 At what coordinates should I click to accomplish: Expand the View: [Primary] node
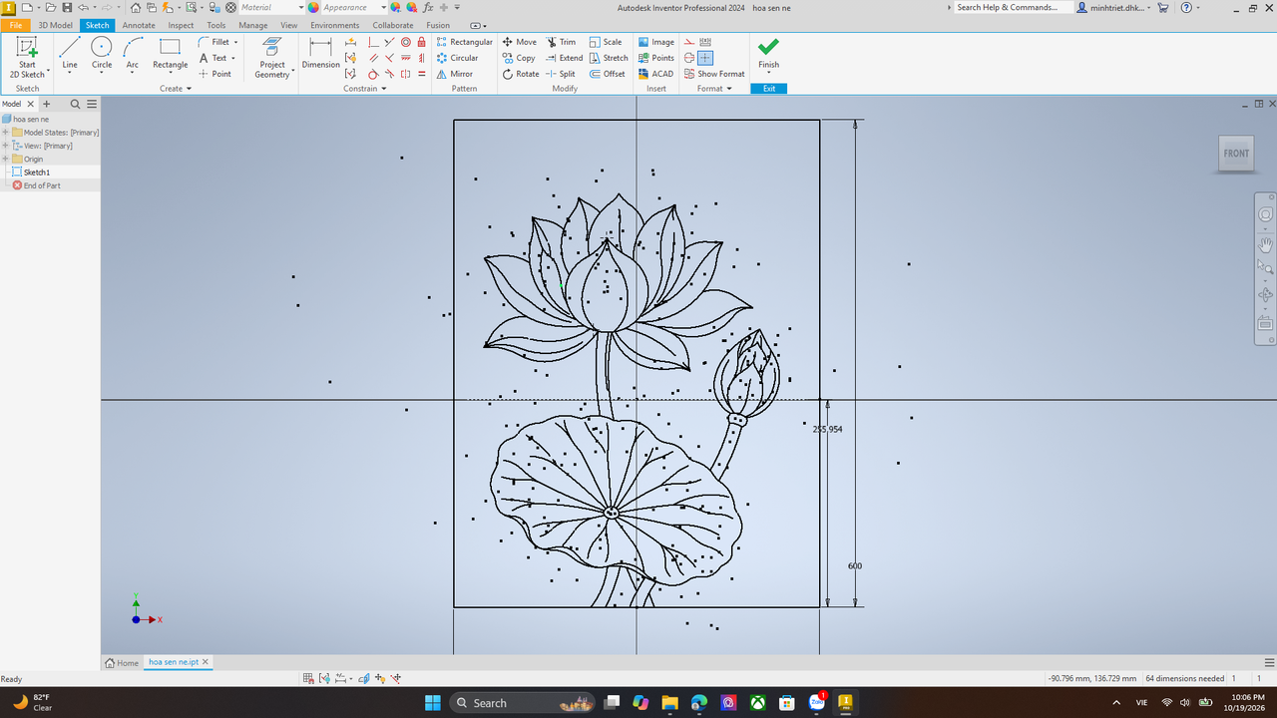click(5, 146)
